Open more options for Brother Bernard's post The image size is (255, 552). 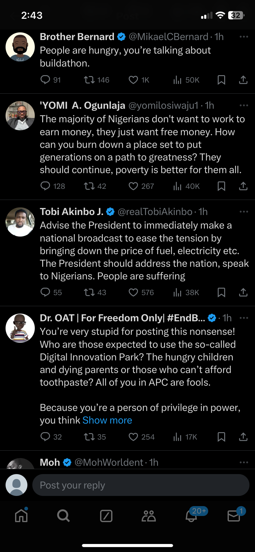[244, 37]
